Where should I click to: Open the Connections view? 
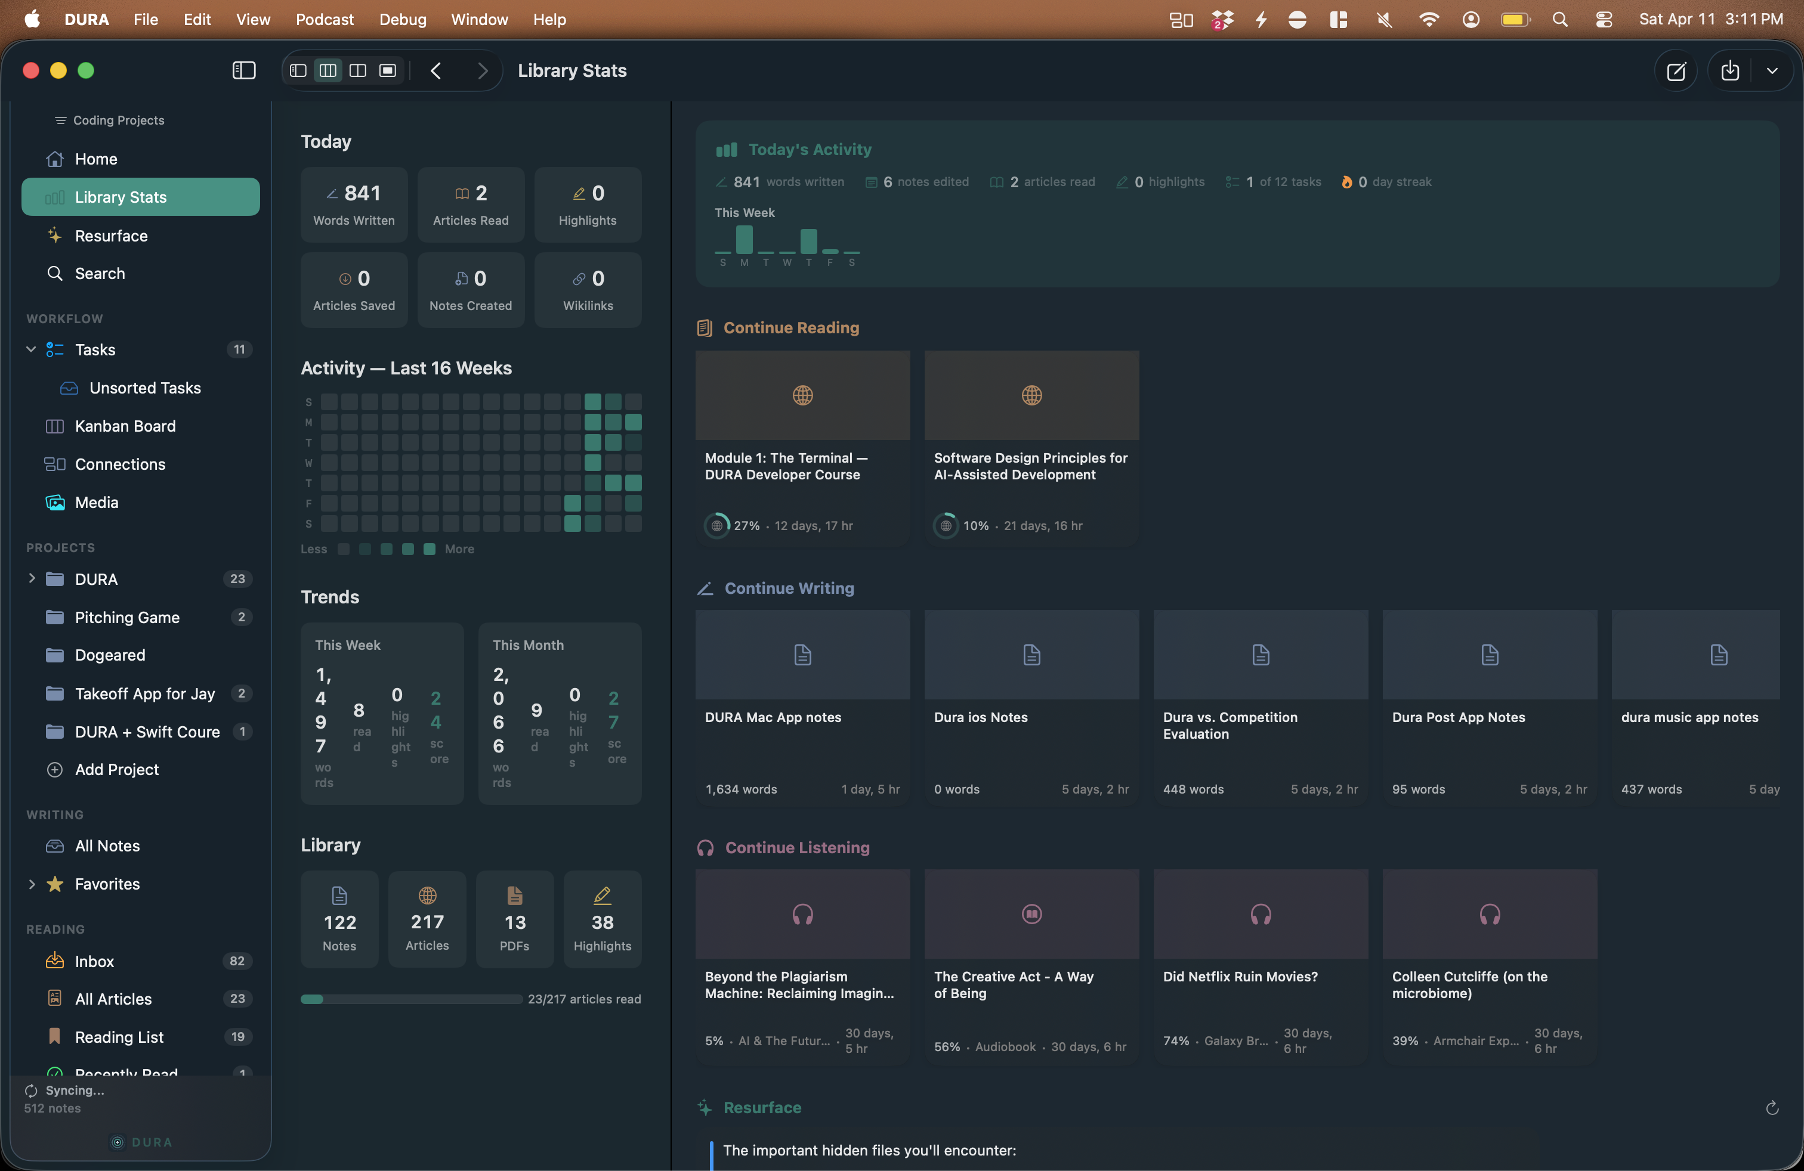(140, 464)
